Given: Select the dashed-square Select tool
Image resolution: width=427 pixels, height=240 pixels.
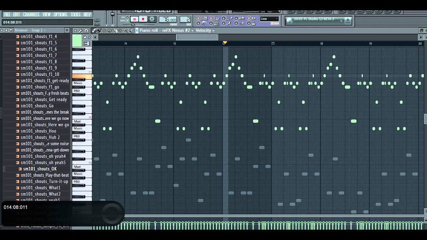Looking at the screenshot, I should [x=120, y=30].
